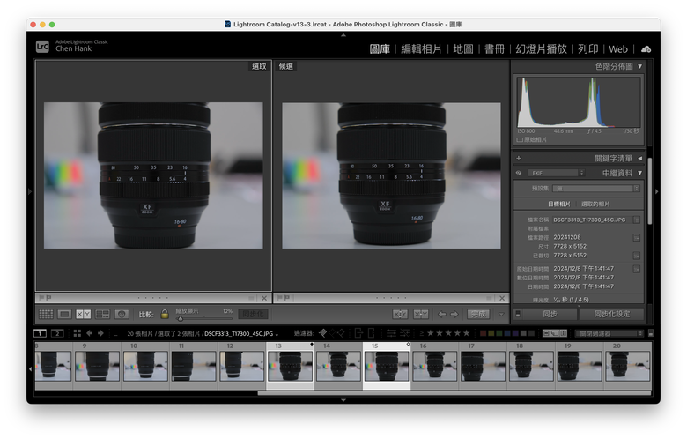The height and width of the screenshot is (439, 687).
Task: Expand the 關鍵字清單 panel
Action: 639,159
